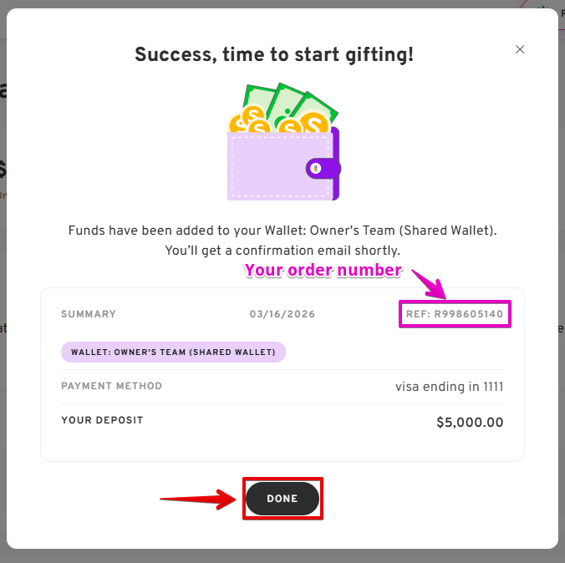Click the REF: R998605140 order reference
Screen dimensions: 565x563
[x=455, y=314]
